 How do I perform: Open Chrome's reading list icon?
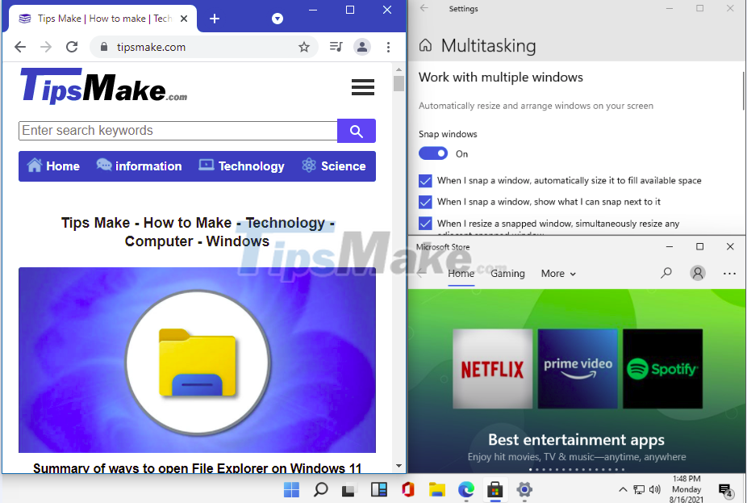pos(336,47)
